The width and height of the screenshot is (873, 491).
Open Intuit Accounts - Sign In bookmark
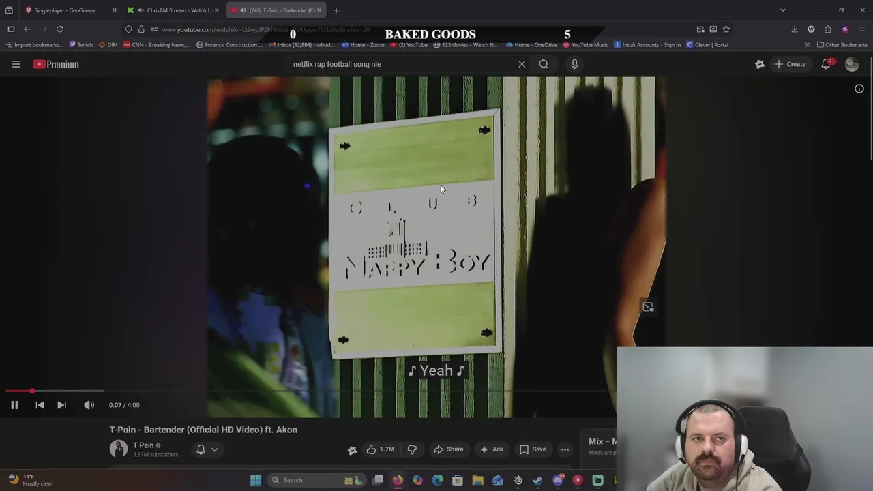tap(647, 45)
